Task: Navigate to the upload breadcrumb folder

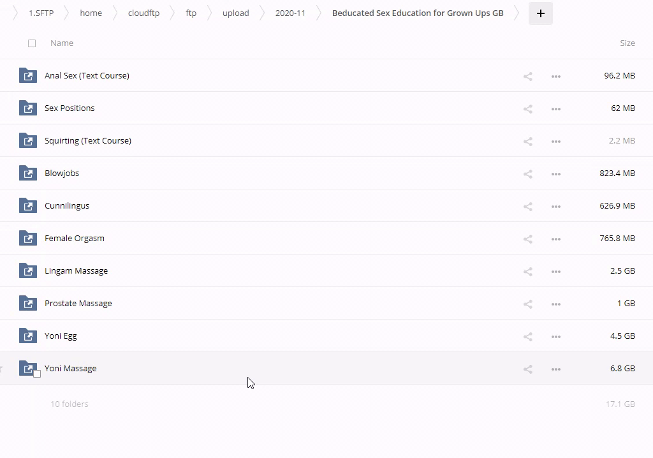Action: [x=235, y=13]
